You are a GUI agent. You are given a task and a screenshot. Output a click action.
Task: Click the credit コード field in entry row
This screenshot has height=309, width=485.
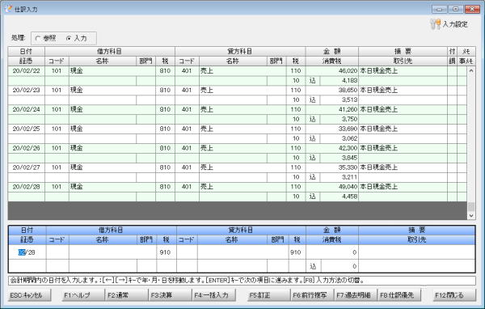coord(188,252)
